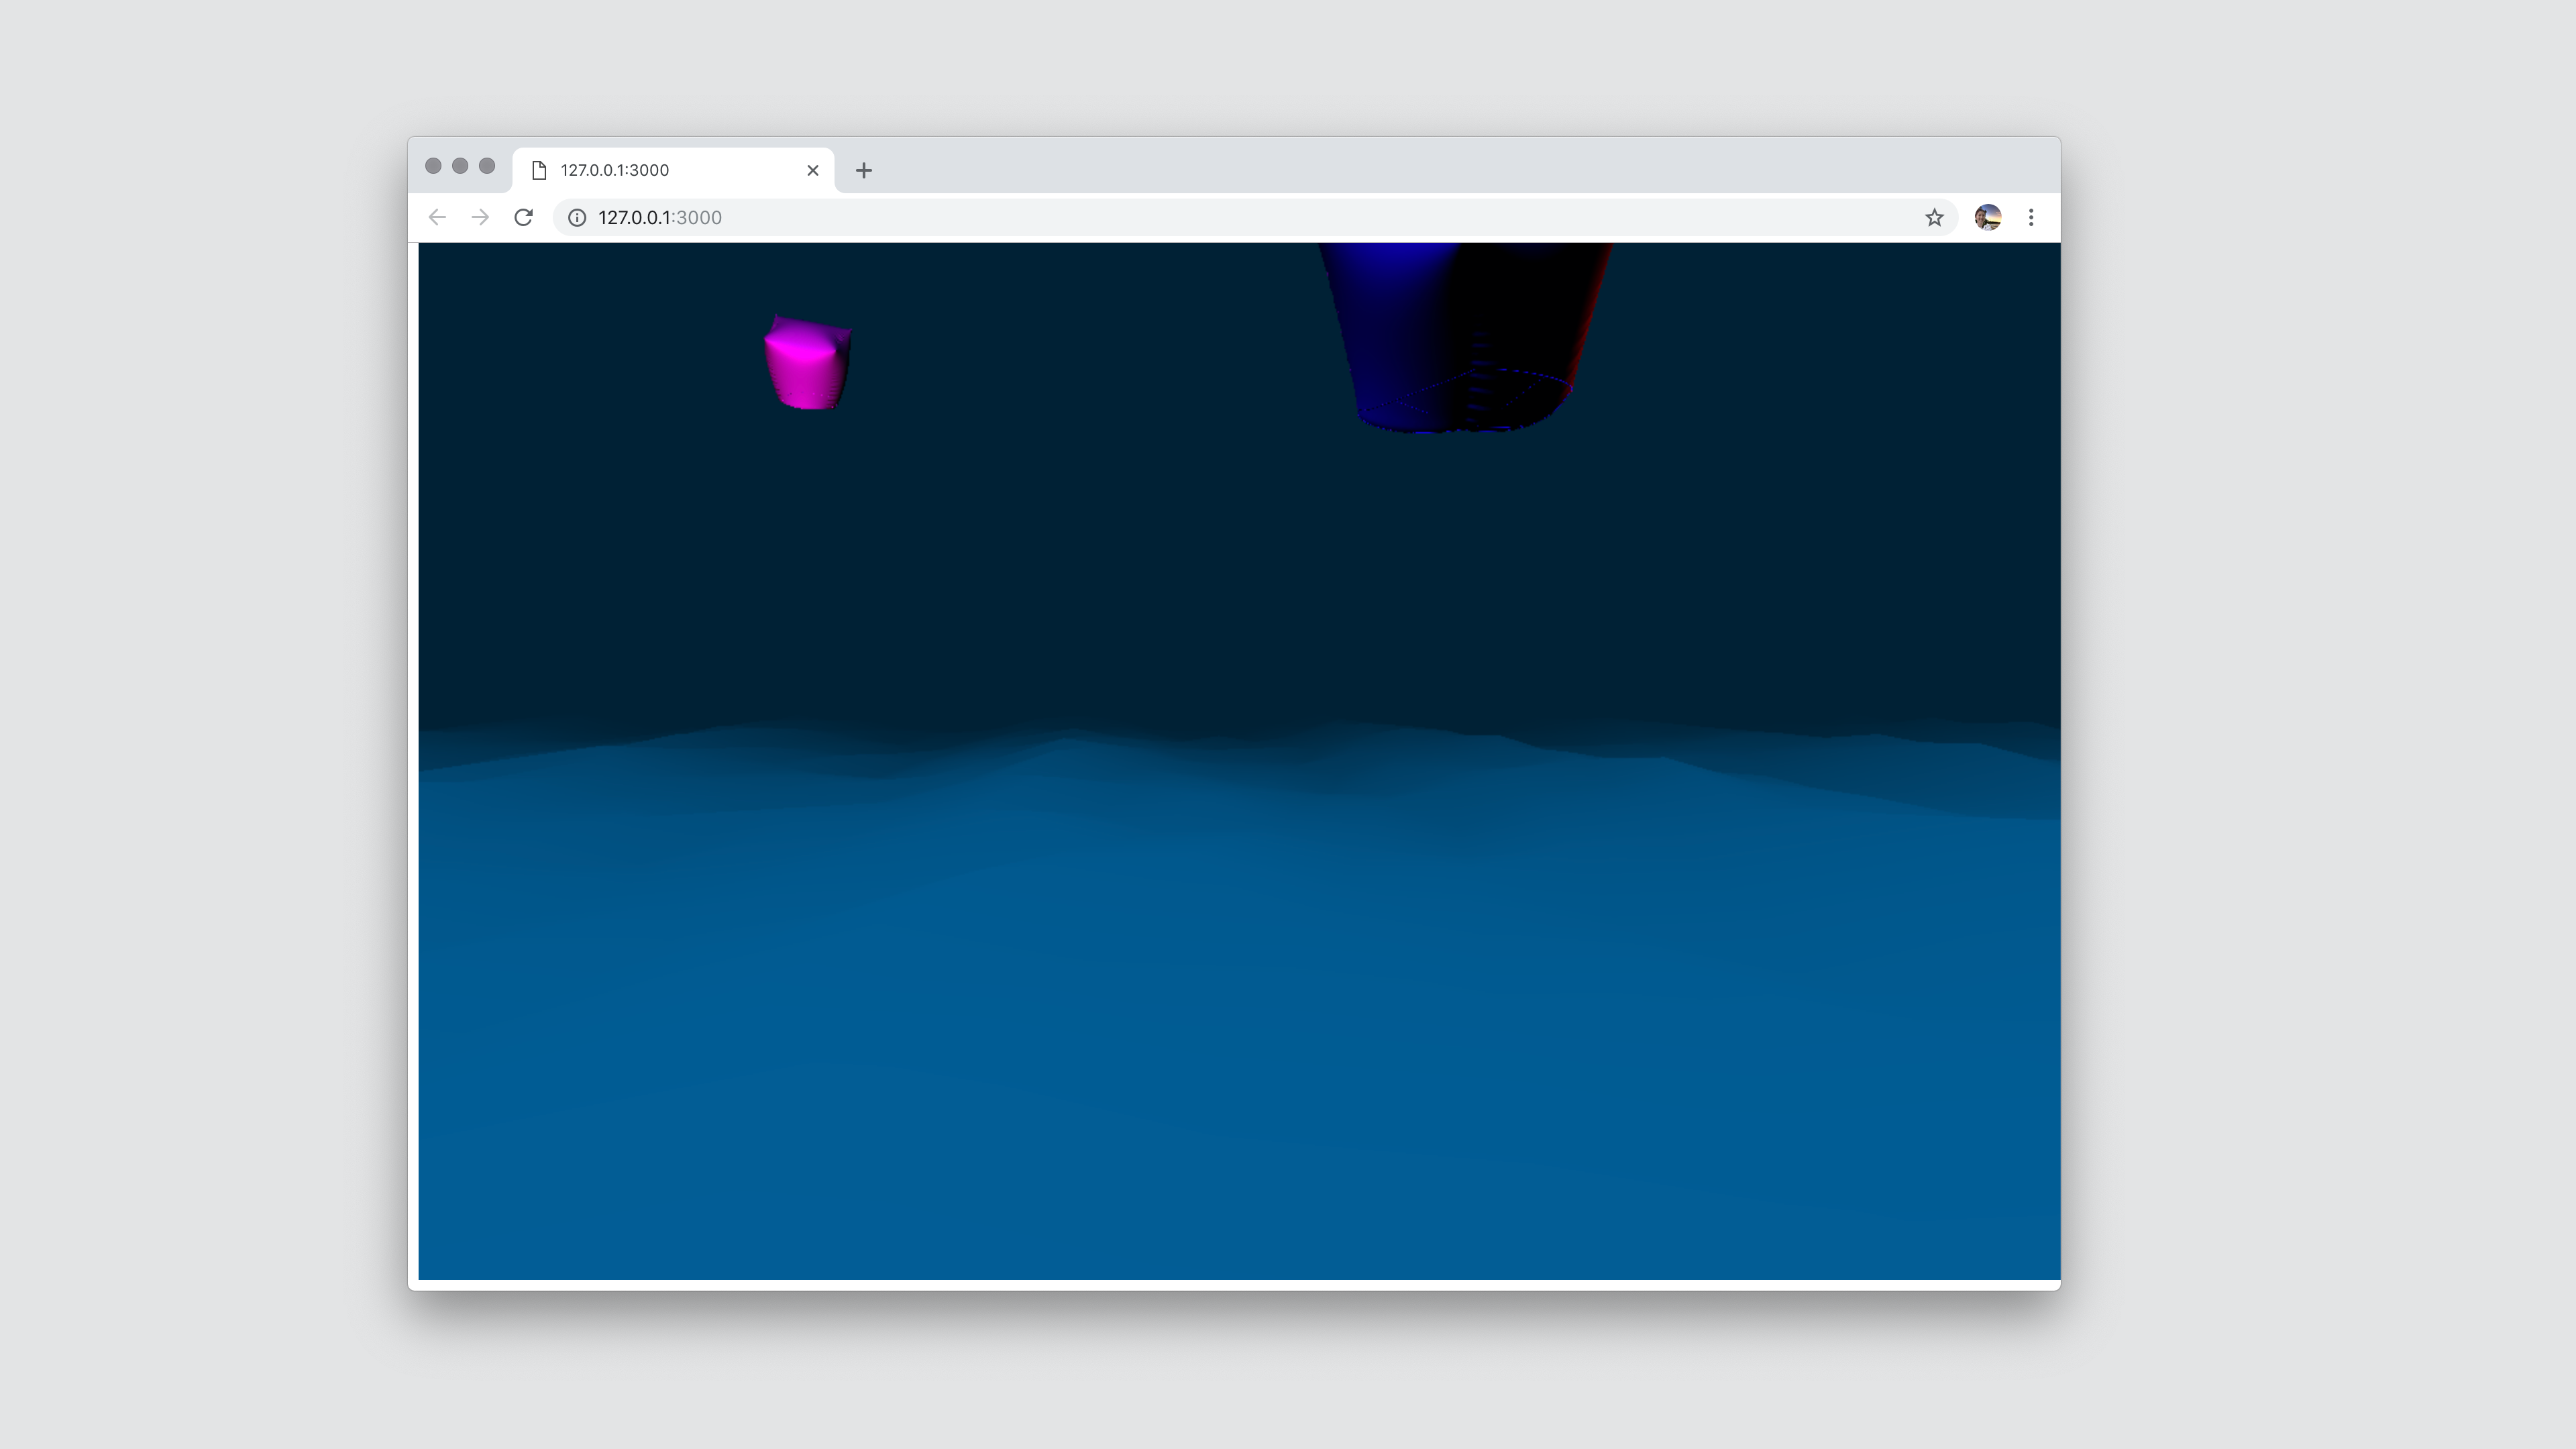Click the minimize window dot
This screenshot has height=1449, width=2576.
coord(460,165)
